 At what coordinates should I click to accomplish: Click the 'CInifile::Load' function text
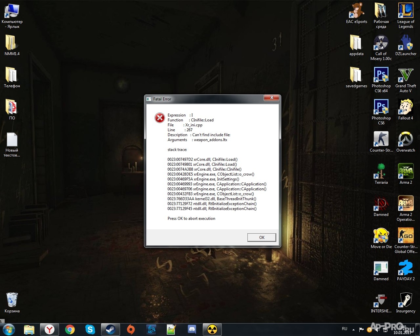click(x=202, y=120)
